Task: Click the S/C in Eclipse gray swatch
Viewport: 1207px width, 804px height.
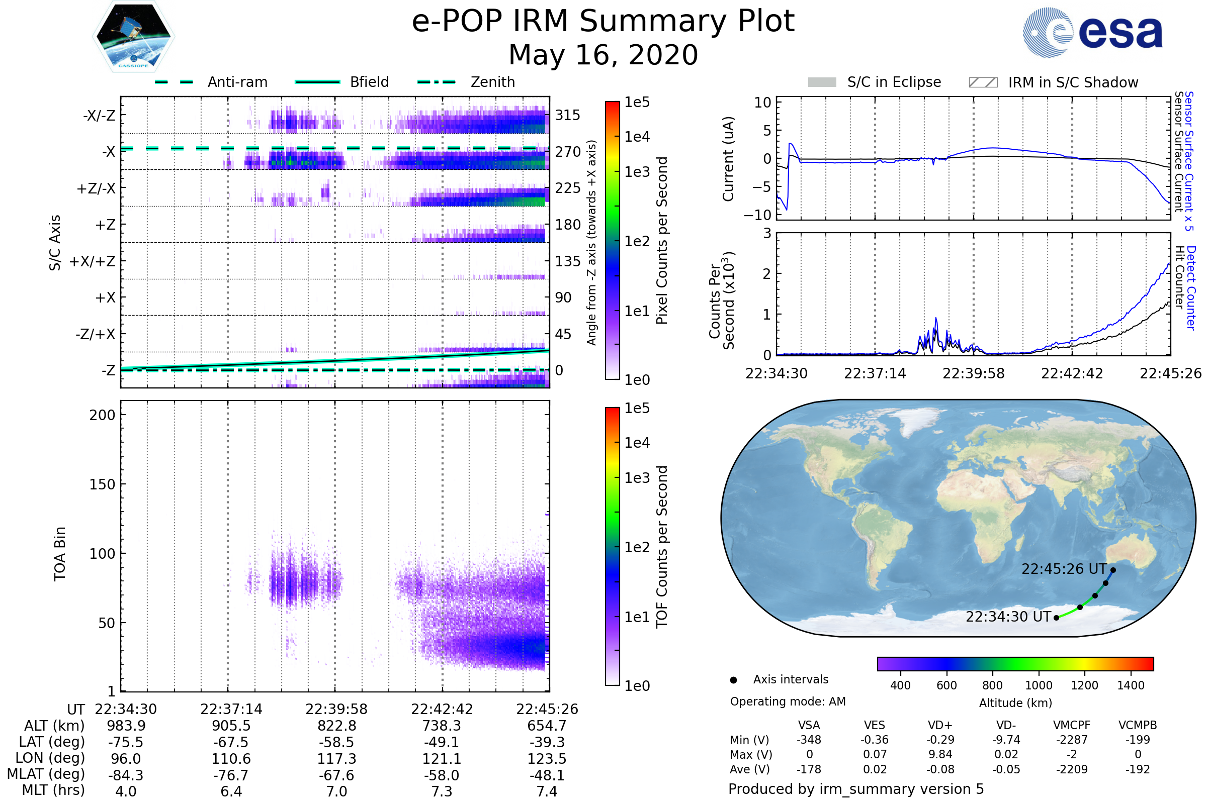Action: pyautogui.click(x=822, y=82)
